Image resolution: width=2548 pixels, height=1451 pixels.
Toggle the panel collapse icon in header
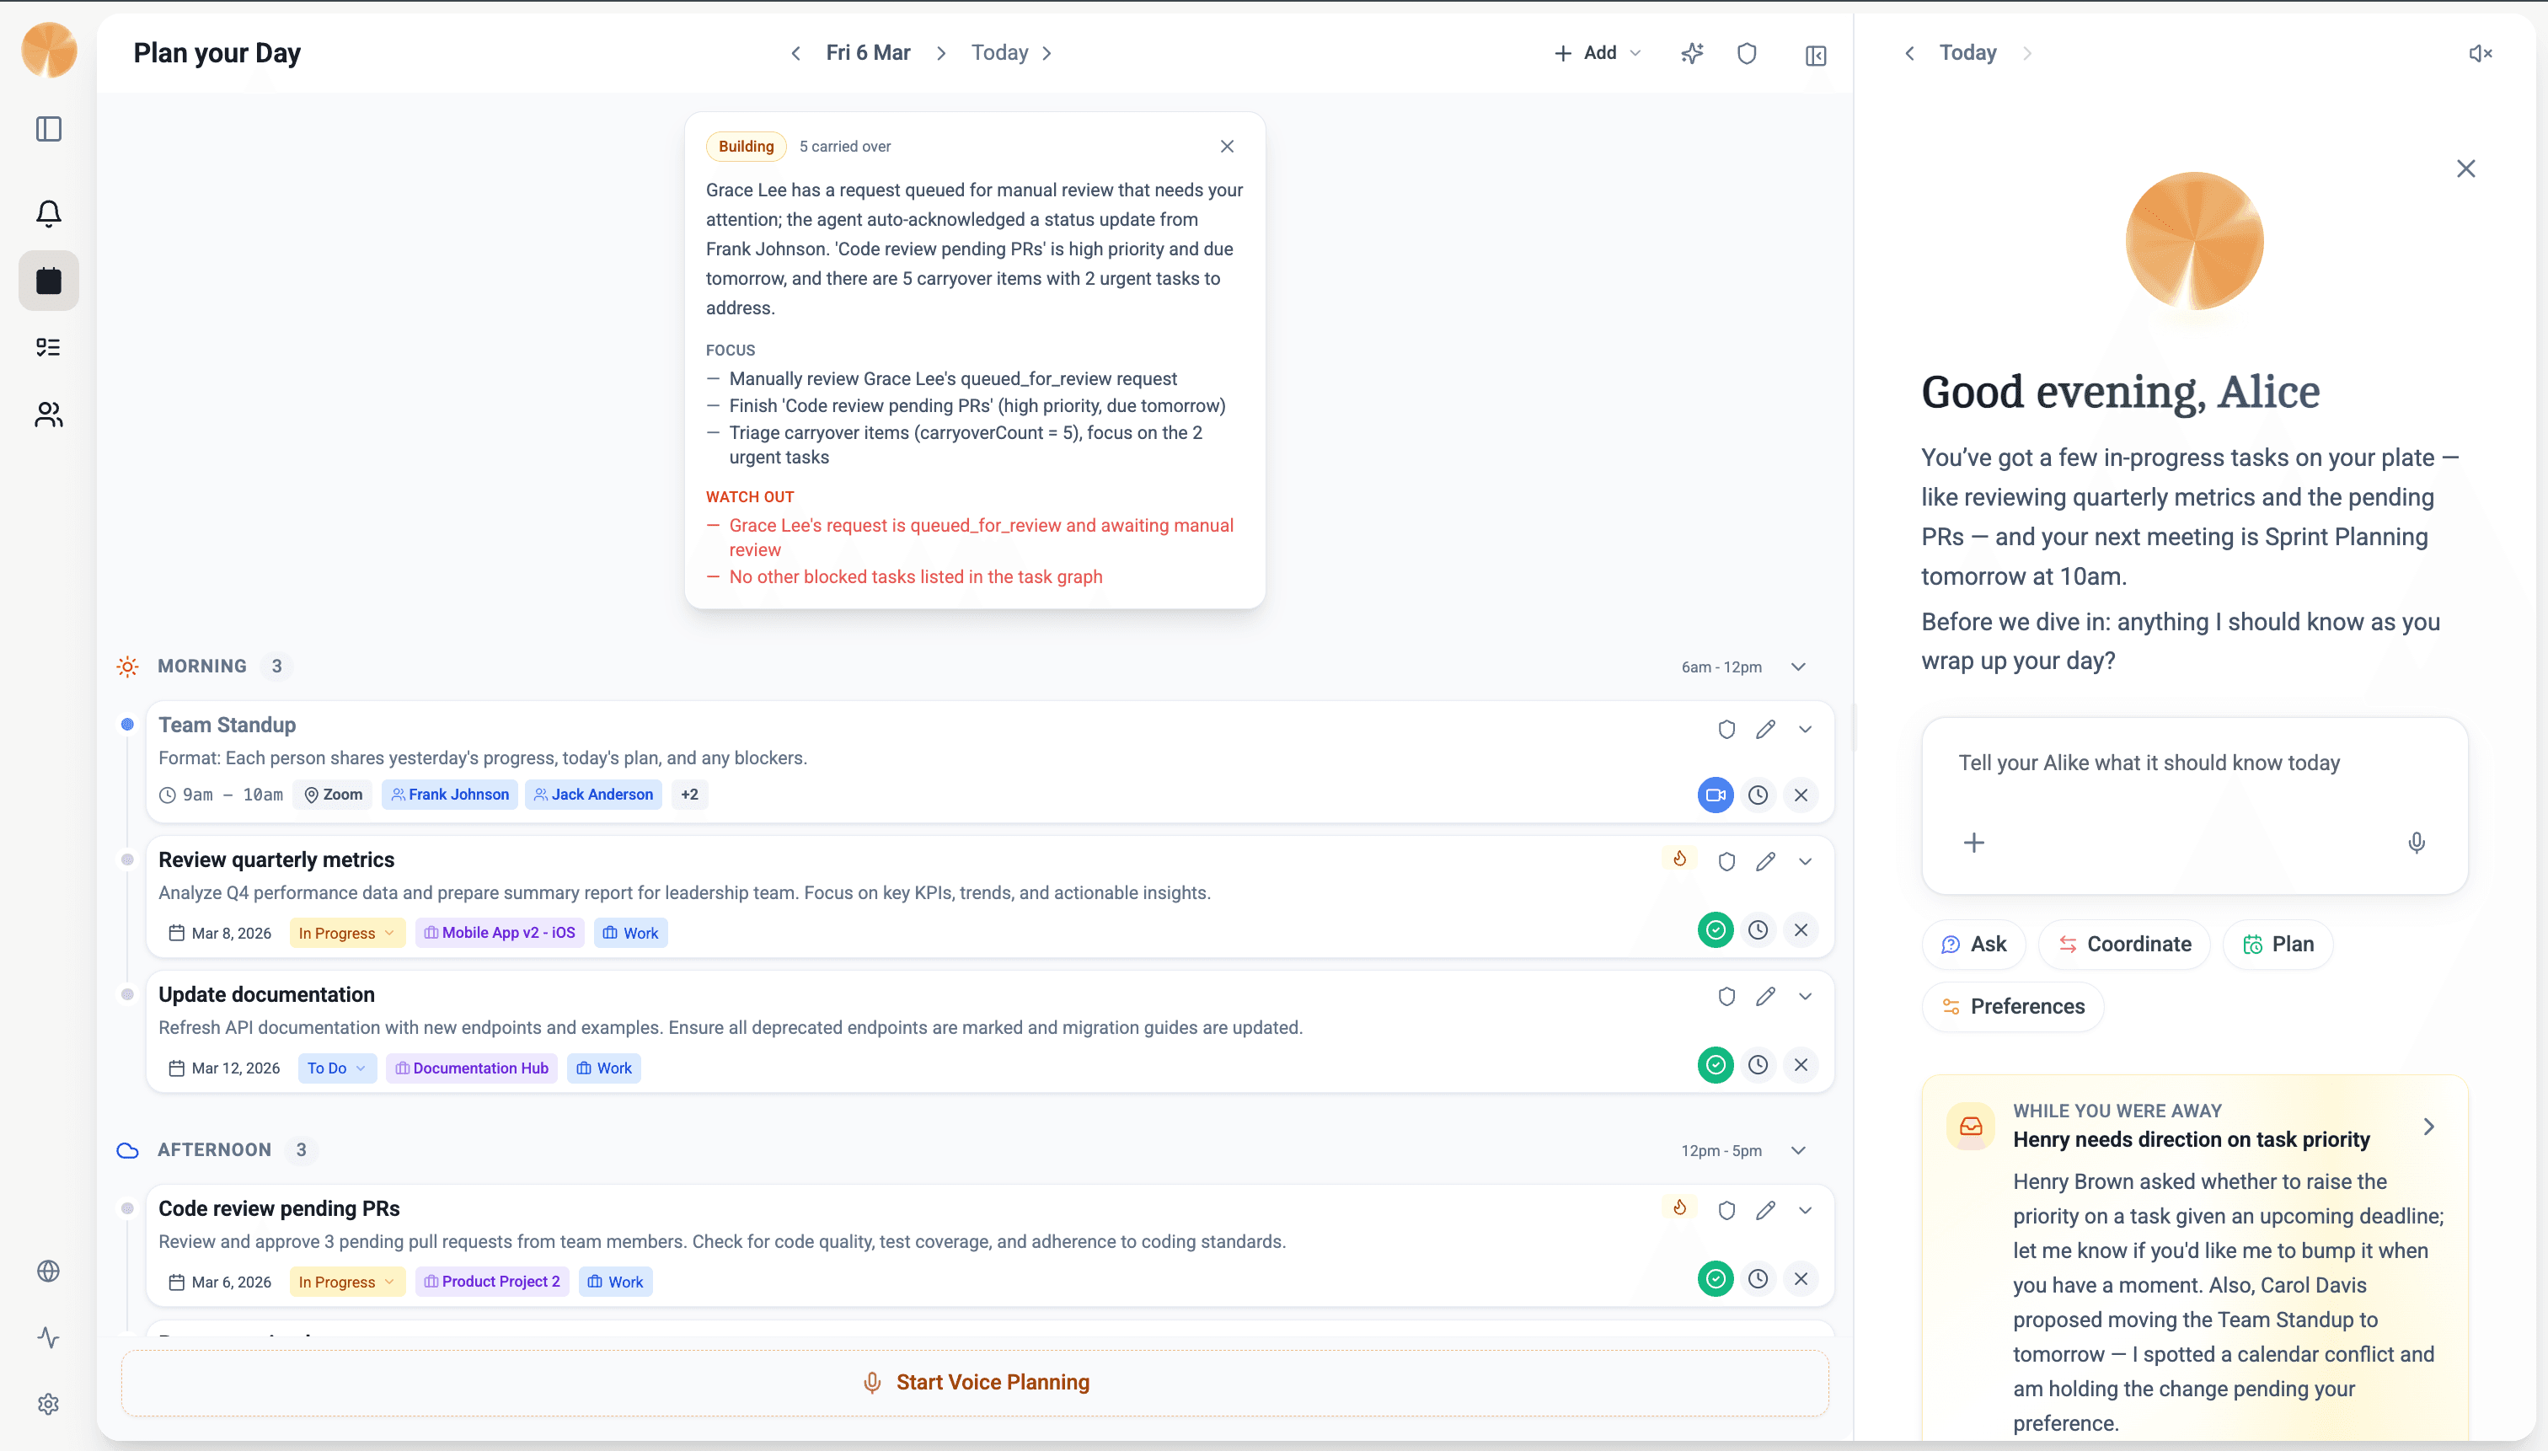point(1816,56)
